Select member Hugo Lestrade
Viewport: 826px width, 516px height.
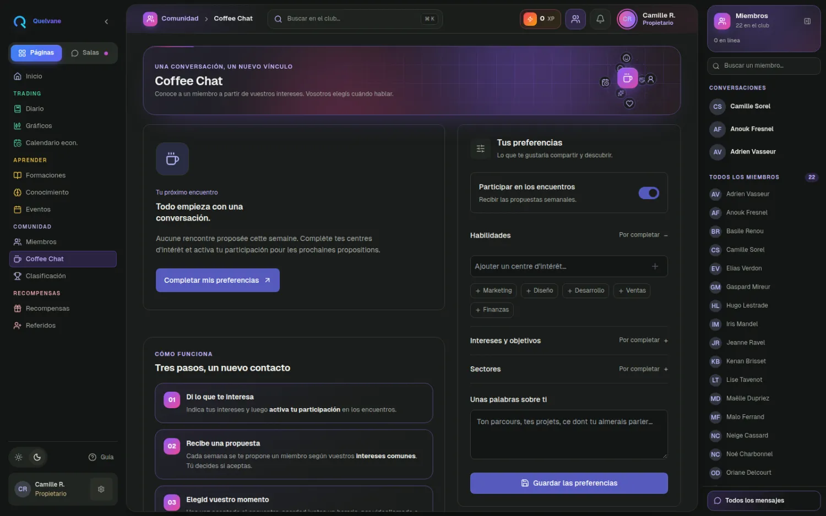[x=764, y=306]
